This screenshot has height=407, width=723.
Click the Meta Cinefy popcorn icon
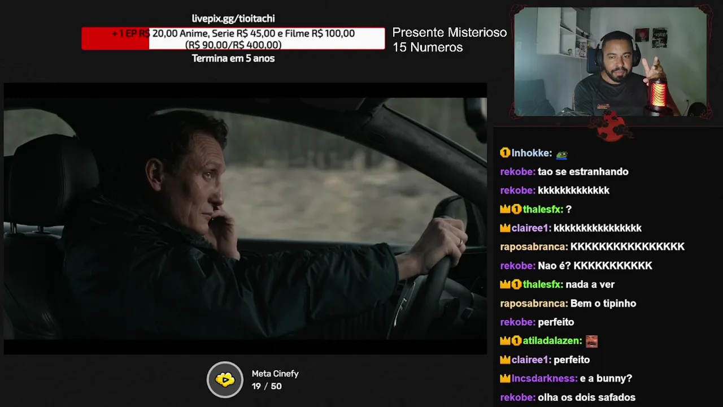(x=225, y=379)
